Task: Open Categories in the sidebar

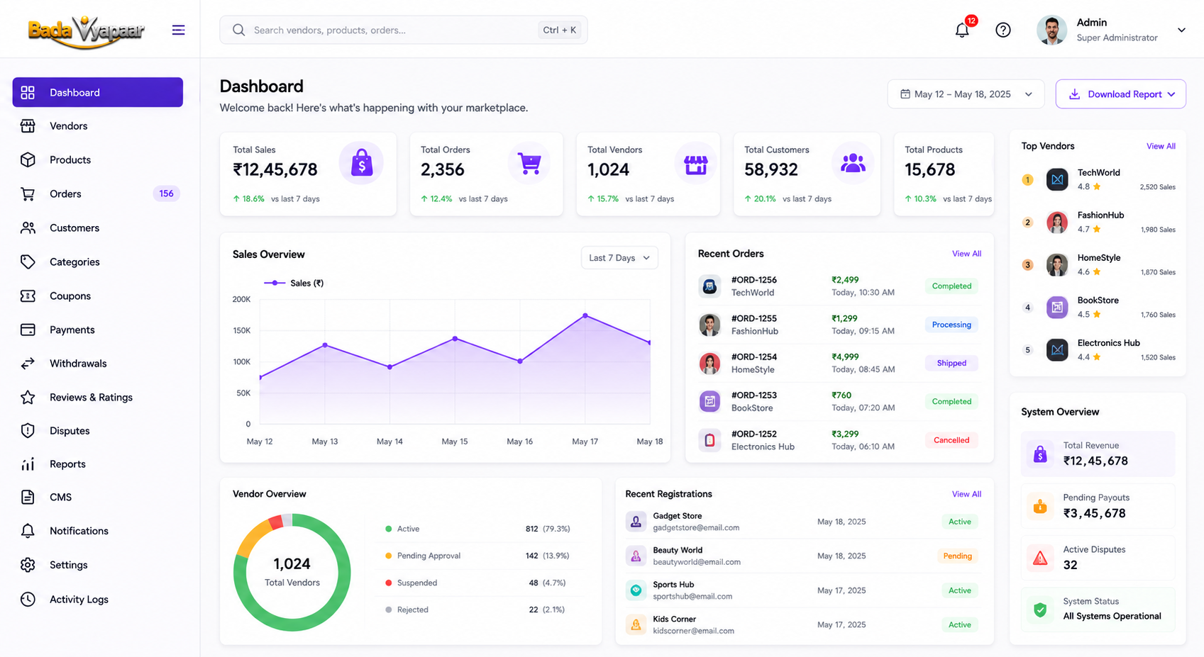Action: point(98,262)
